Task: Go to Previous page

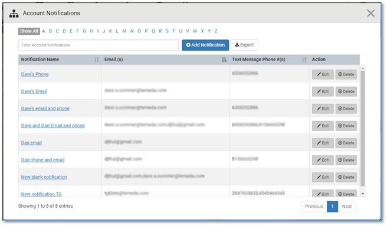Action: 314,207
